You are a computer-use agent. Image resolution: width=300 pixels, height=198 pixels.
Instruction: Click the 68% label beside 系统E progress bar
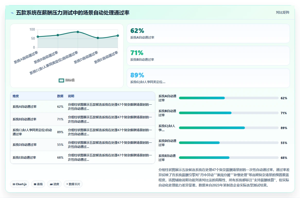click(284, 158)
